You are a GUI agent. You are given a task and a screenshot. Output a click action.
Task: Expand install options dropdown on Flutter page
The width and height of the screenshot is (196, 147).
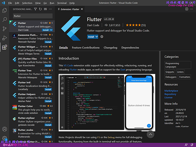point(97,37)
